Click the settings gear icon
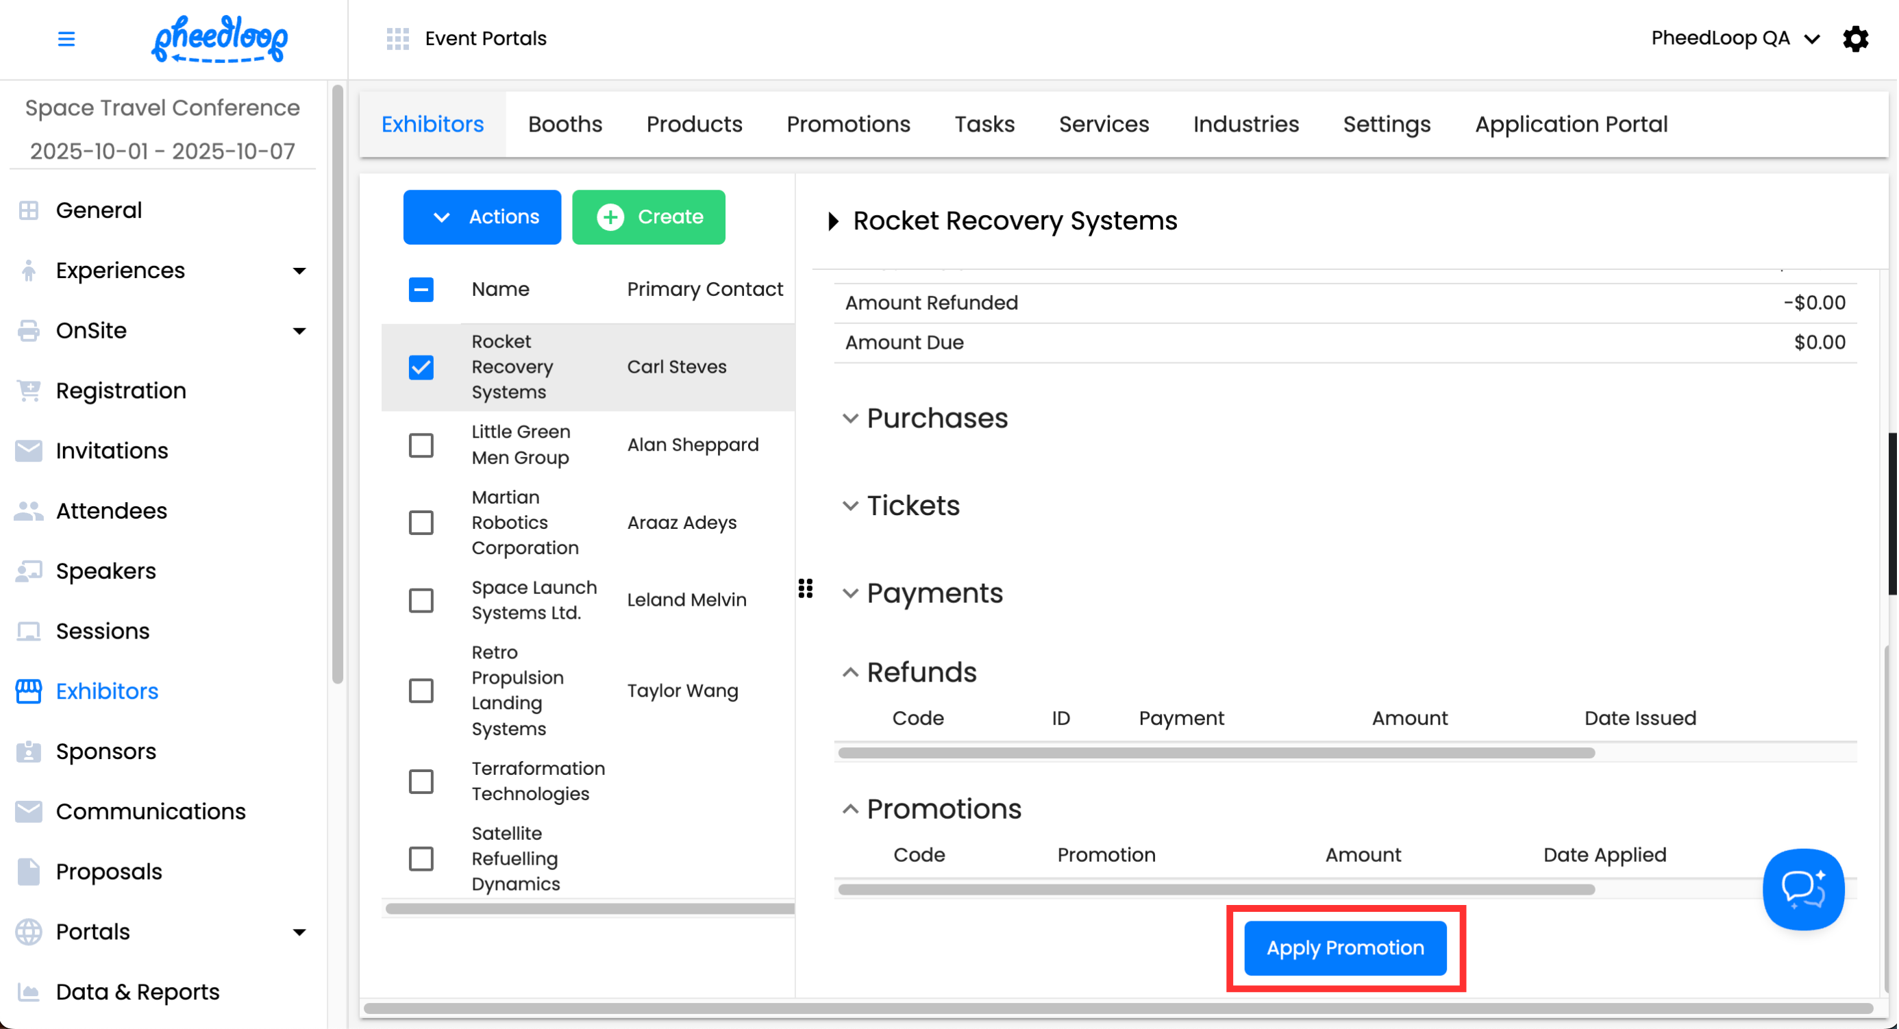 click(x=1857, y=38)
